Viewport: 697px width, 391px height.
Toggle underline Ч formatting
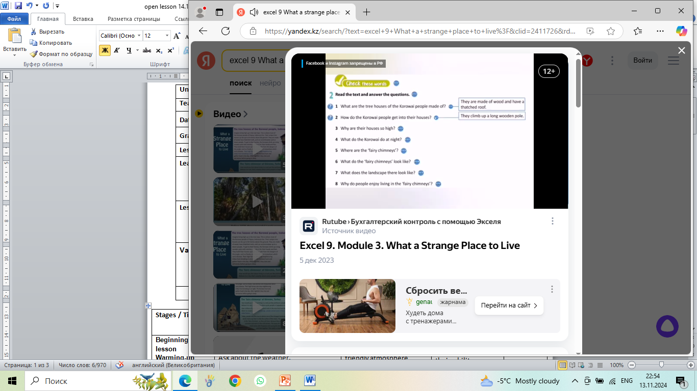(x=129, y=50)
